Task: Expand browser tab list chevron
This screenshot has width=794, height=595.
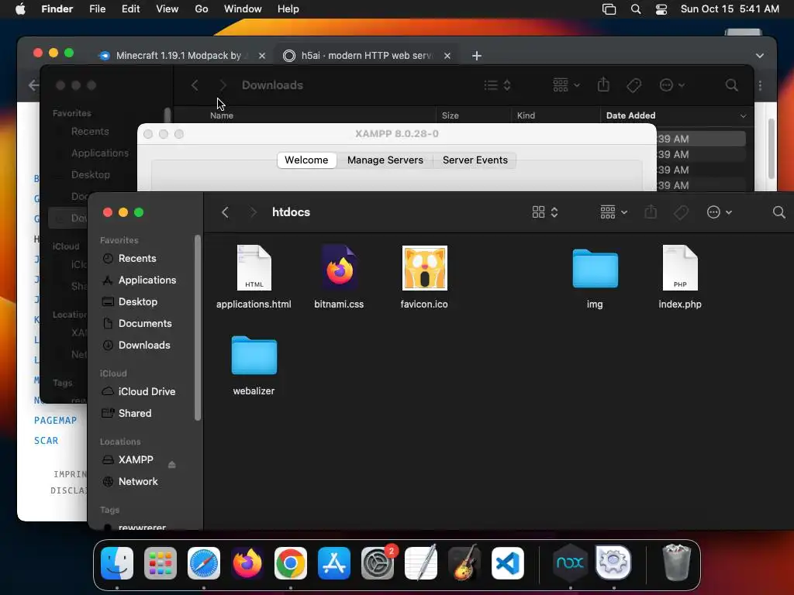Action: tap(760, 56)
